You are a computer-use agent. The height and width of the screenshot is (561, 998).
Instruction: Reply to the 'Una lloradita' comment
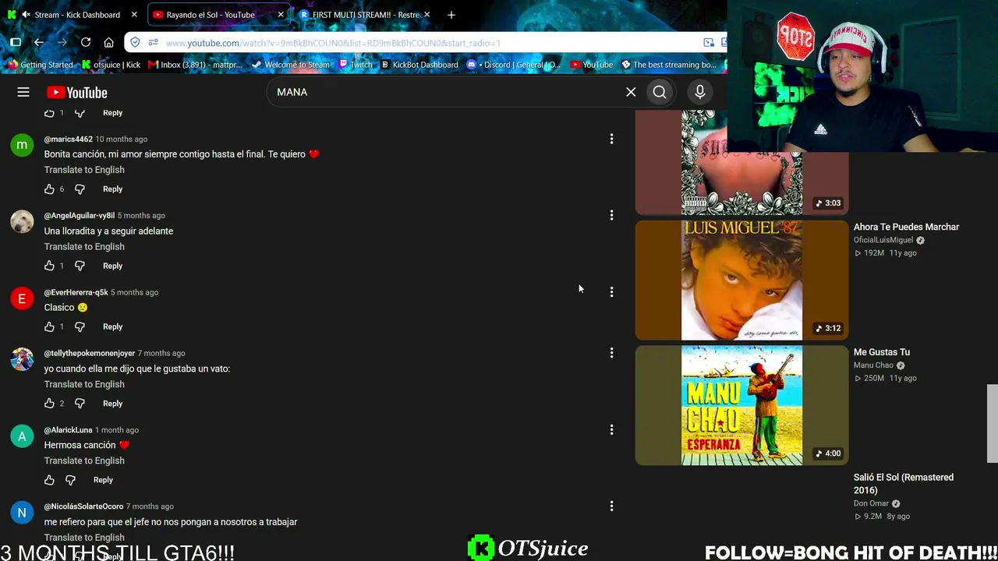112,266
